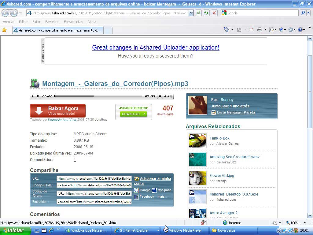This screenshot has height=235, width=313.
Task: Open the address bar dropdown arrow
Action: [x=191, y=13]
